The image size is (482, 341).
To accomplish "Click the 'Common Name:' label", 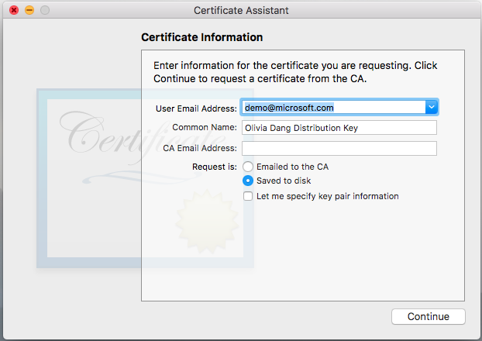I will click(205, 127).
